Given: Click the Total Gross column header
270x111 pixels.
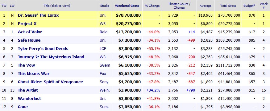Looking at the screenshot, I should [x=228, y=6].
